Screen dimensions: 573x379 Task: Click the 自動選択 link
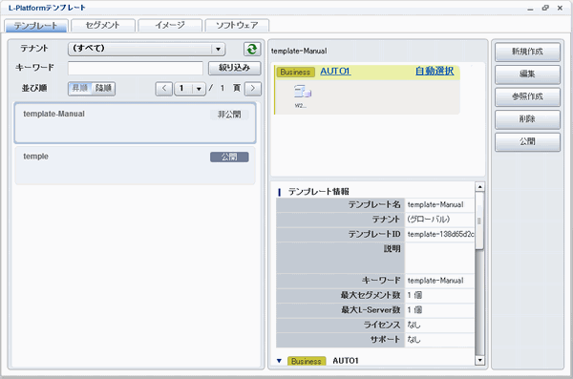435,71
